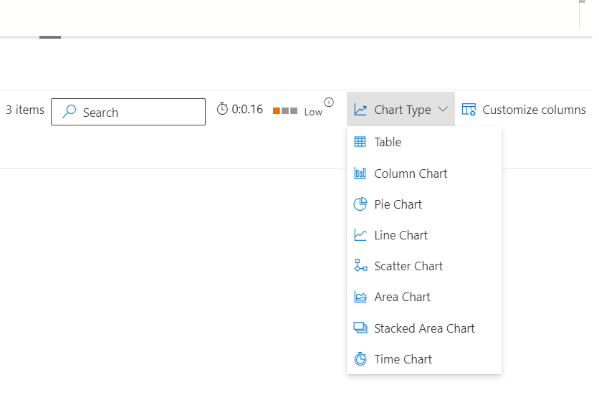The width and height of the screenshot is (599, 395).
Task: Click the magnifier icon in Search
Action: click(x=70, y=112)
